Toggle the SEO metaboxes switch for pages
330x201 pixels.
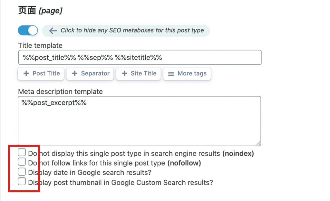click(x=28, y=31)
